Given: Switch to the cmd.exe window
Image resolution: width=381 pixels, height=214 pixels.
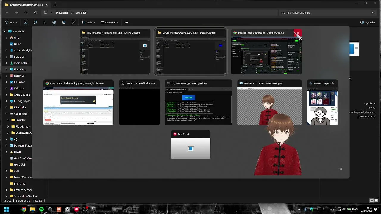Looking at the screenshot, I should (199, 102).
